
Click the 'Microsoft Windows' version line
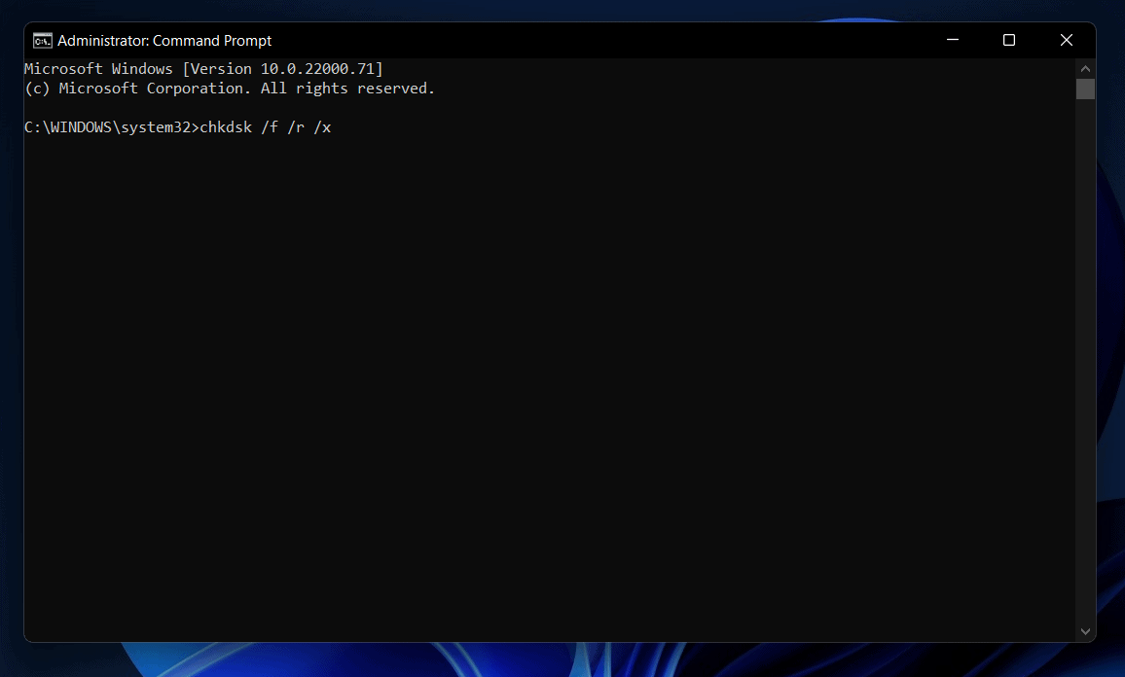coord(97,69)
